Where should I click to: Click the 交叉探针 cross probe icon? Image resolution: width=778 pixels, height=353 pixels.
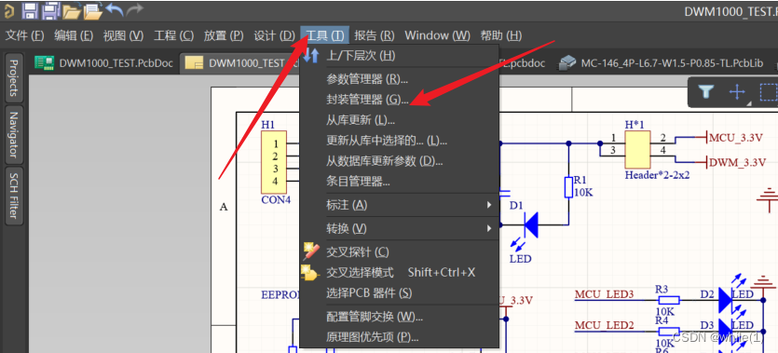coord(311,251)
